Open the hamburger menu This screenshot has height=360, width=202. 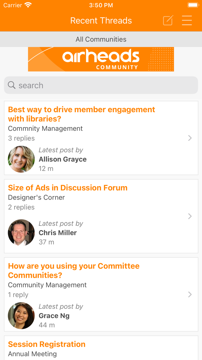187,20
